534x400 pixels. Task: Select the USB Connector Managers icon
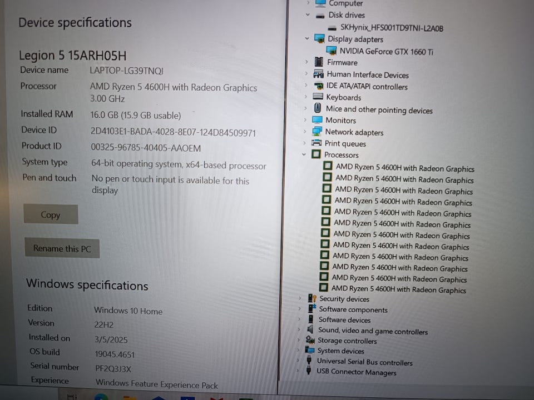tap(309, 370)
